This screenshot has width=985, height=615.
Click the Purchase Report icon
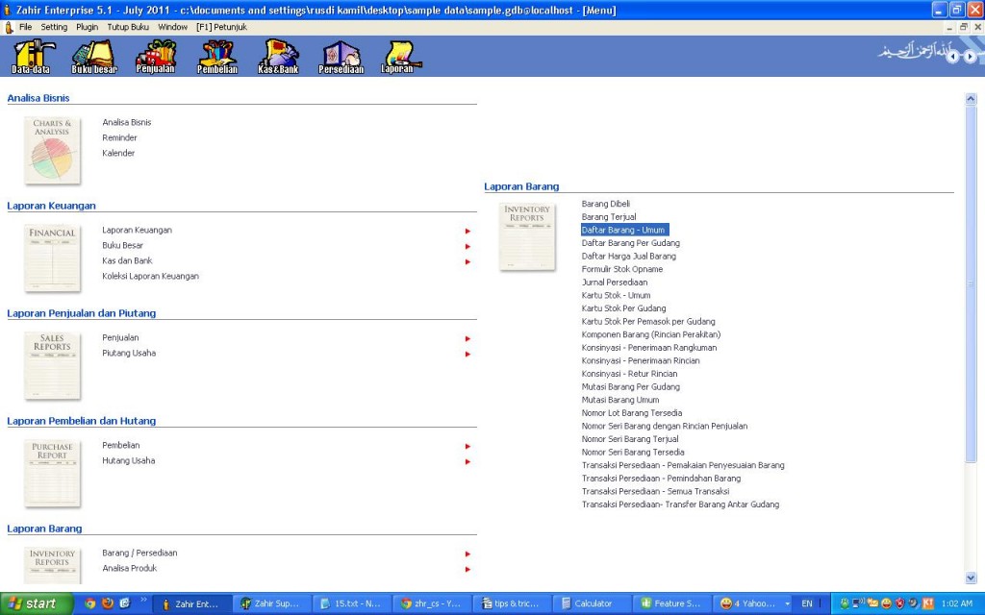point(52,474)
